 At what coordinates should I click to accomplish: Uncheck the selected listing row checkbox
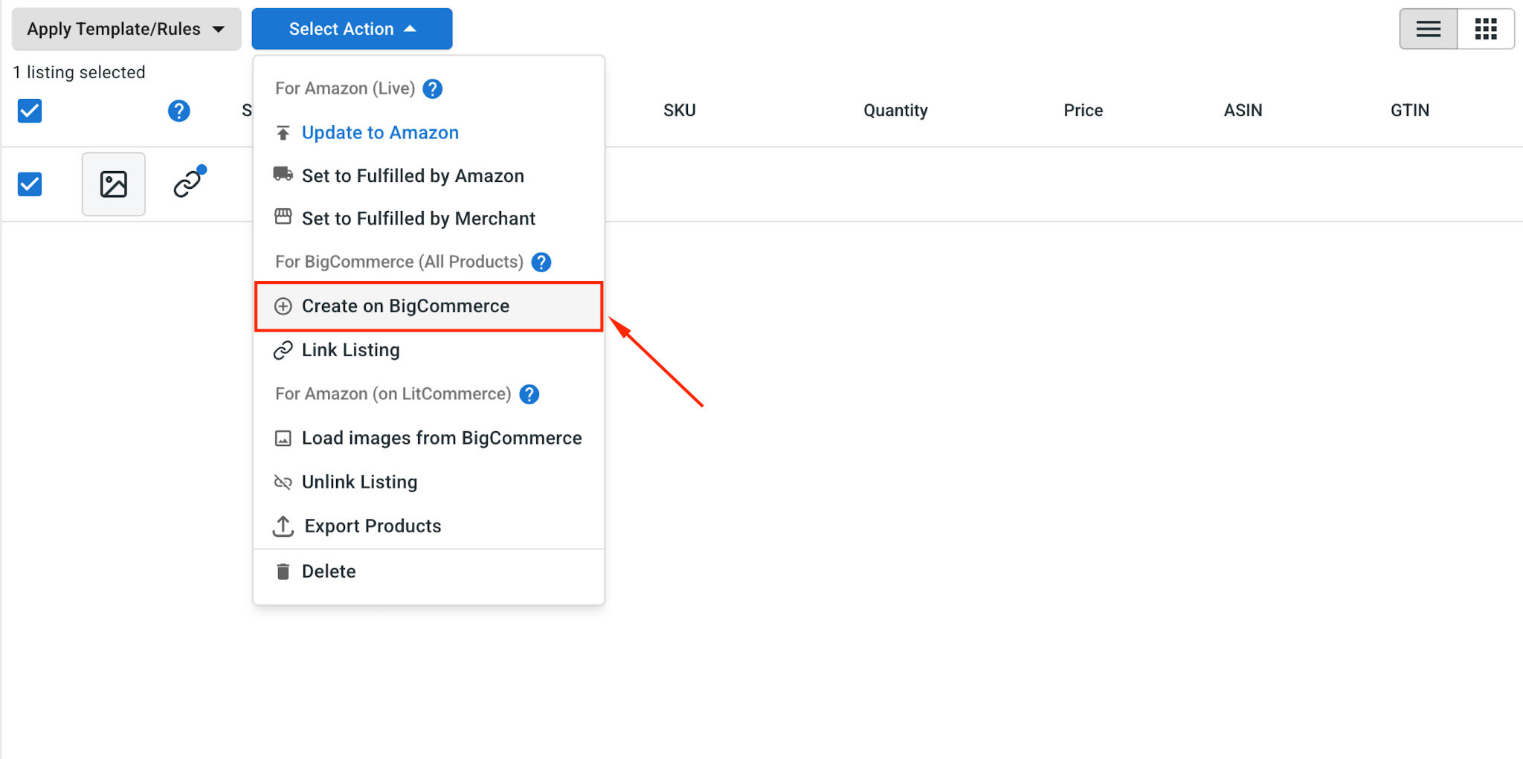[x=30, y=184]
